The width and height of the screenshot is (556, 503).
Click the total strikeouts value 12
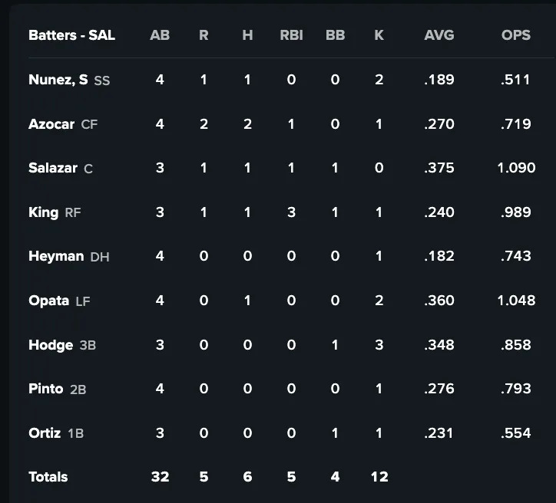click(379, 477)
